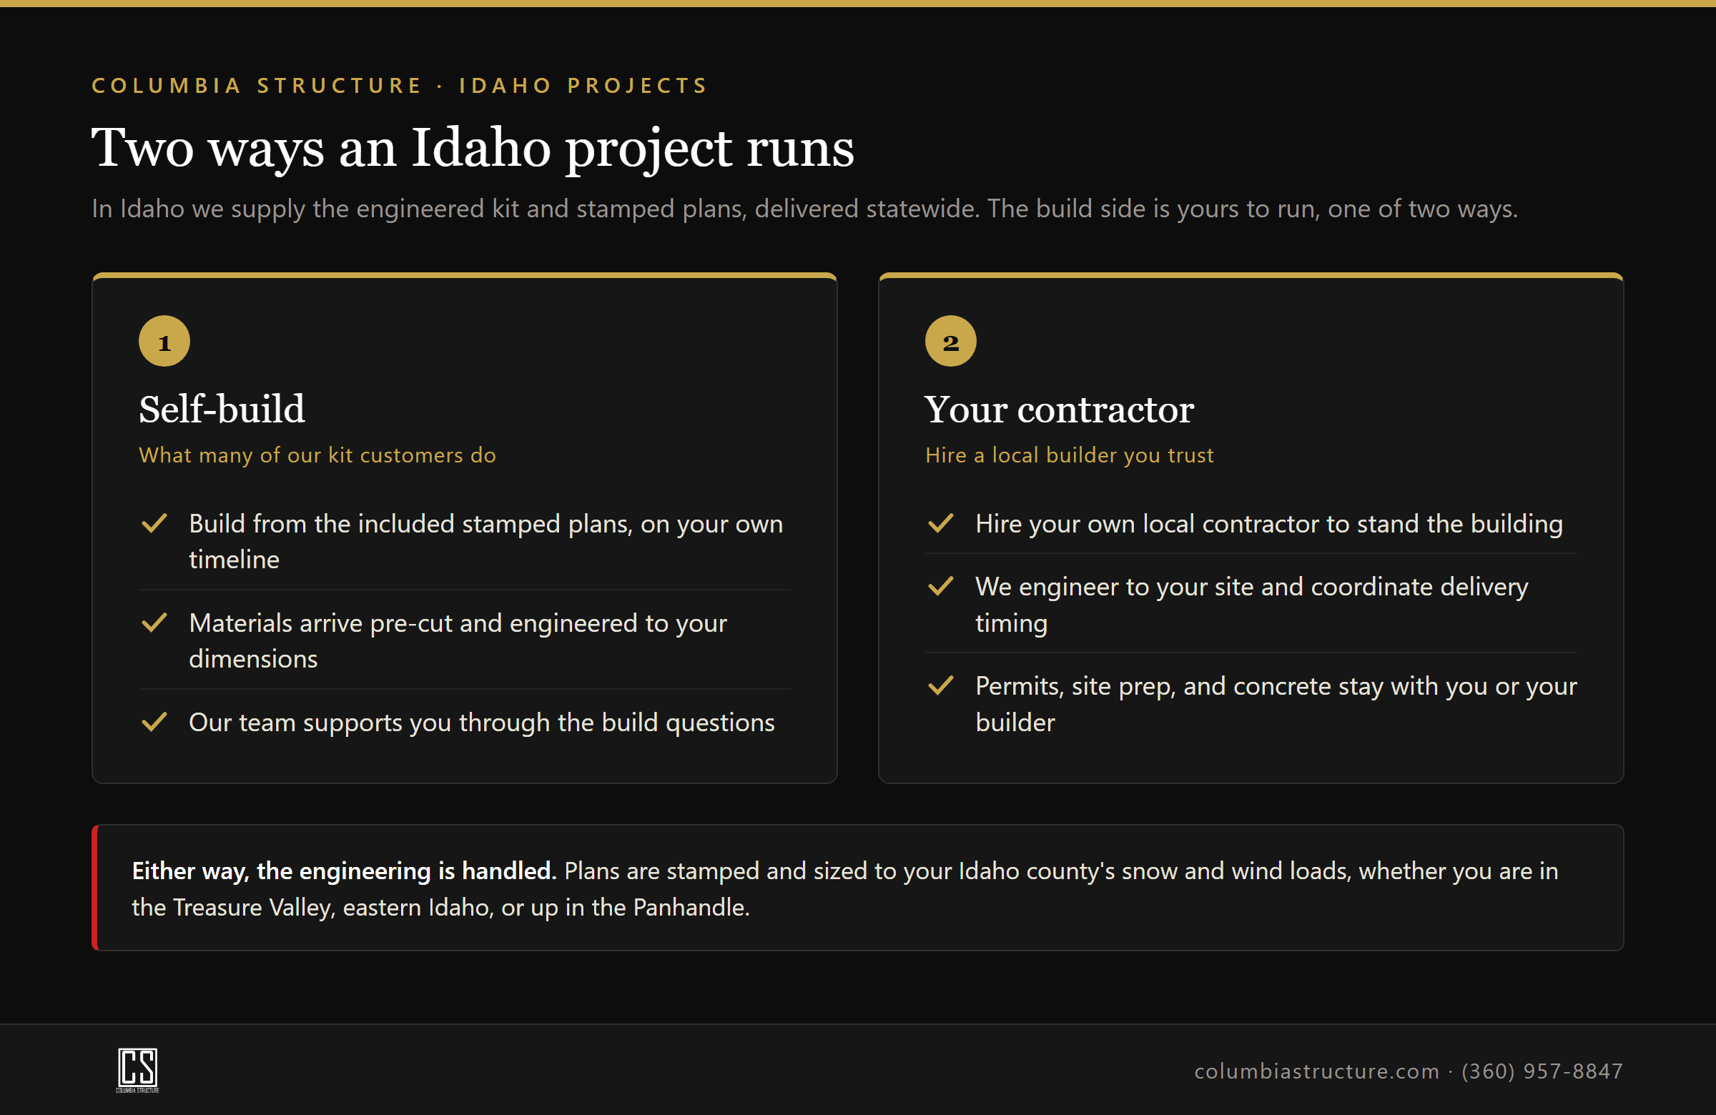Click the 'Either way, the engineering is handled' callout

[x=857, y=888]
